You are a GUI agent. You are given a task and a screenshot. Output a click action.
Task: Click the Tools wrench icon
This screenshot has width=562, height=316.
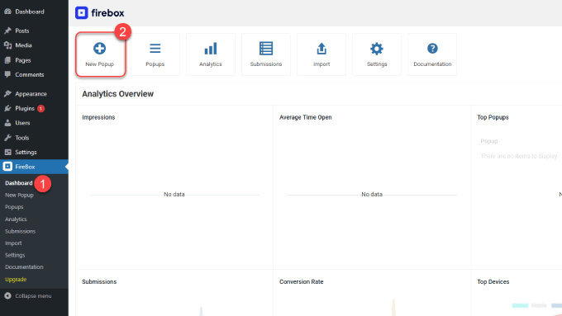coord(7,138)
